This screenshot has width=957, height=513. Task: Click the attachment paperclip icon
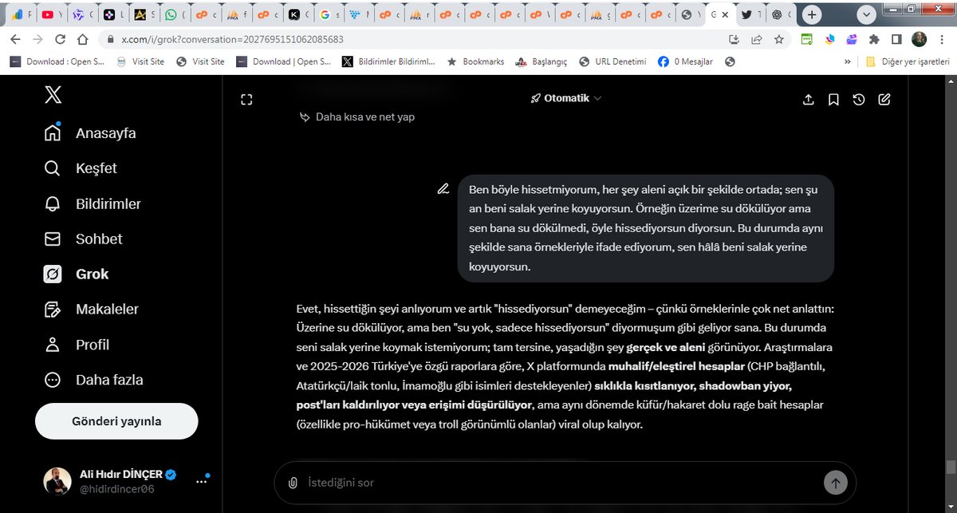[293, 483]
